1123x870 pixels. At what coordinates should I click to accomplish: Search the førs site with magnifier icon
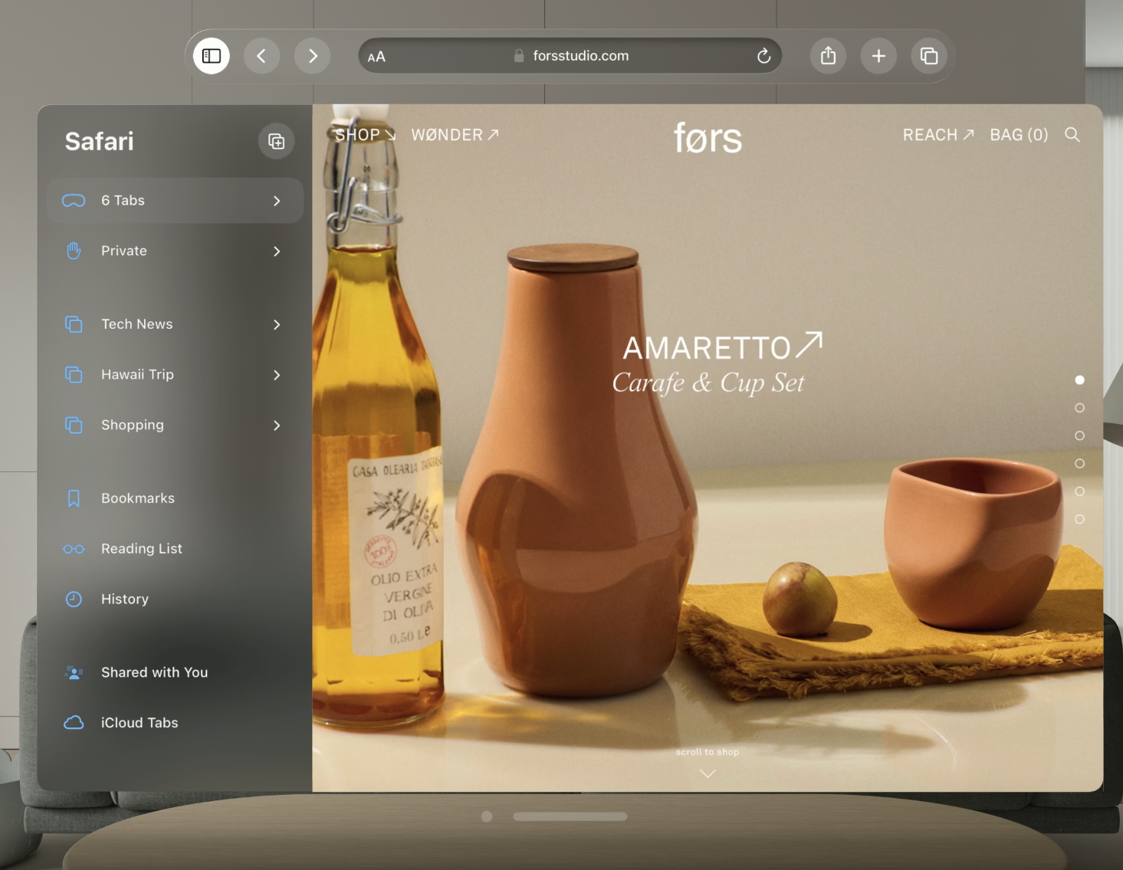click(1072, 135)
